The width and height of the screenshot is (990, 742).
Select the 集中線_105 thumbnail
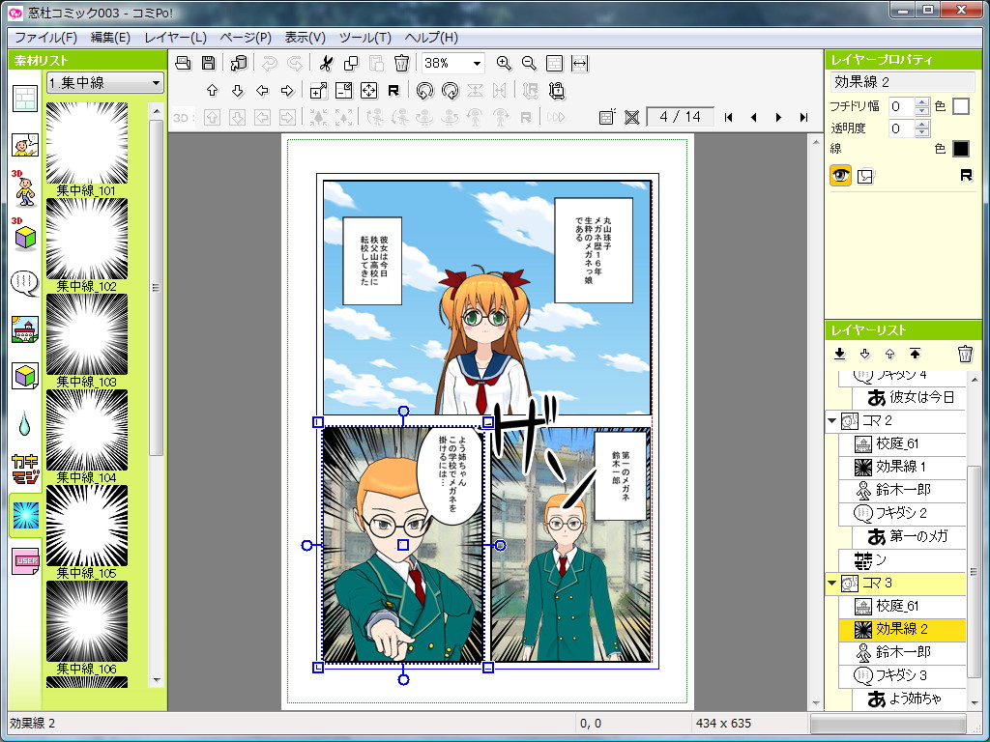click(86, 526)
